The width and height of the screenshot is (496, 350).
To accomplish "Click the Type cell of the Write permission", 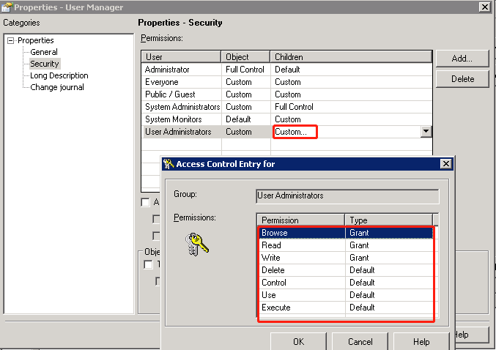I will point(388,258).
